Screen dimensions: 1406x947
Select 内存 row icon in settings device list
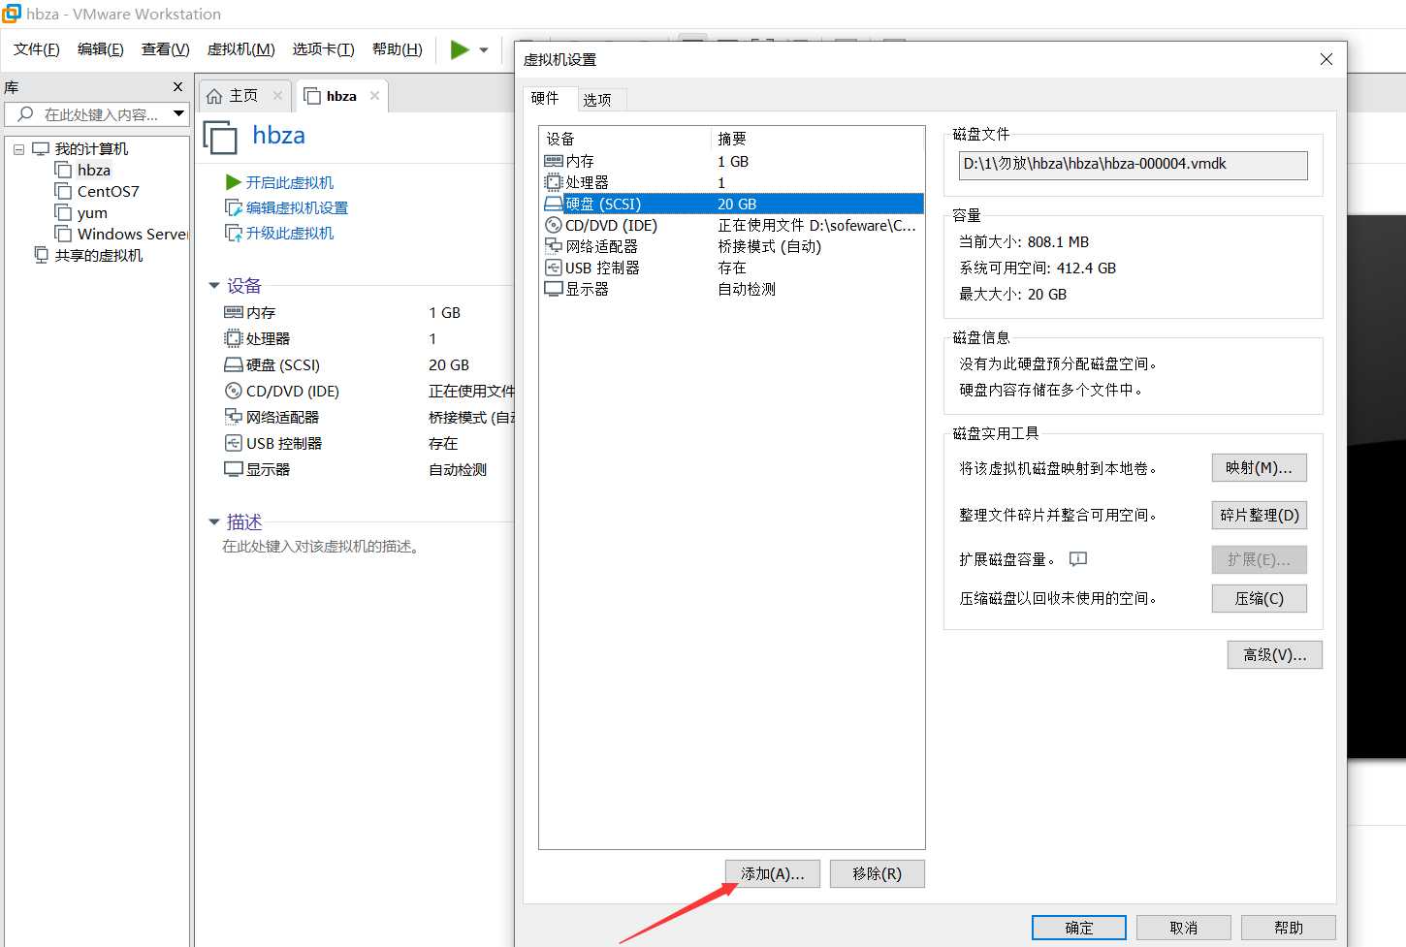coord(553,161)
